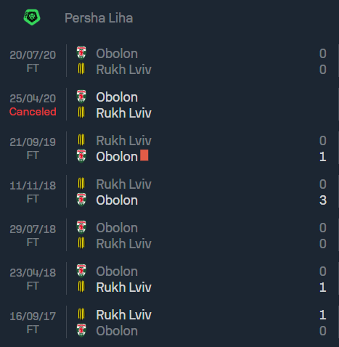Click Rukh Lviv crest in 20/07/20 match
Viewport: 339px width, 347px height.
click(81, 69)
